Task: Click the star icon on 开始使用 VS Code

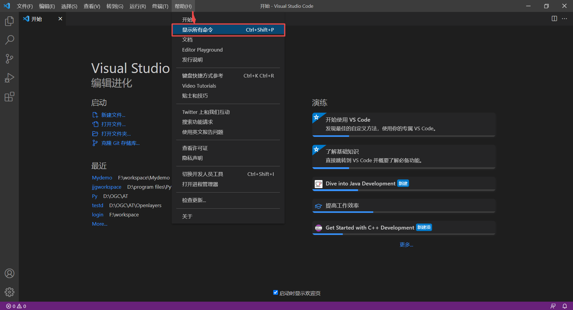Action: click(x=317, y=117)
